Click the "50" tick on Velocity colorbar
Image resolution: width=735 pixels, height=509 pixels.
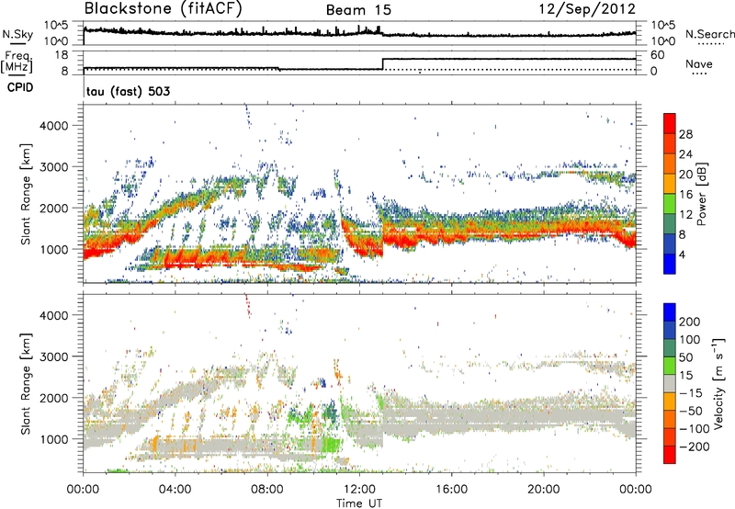pyautogui.click(x=685, y=357)
